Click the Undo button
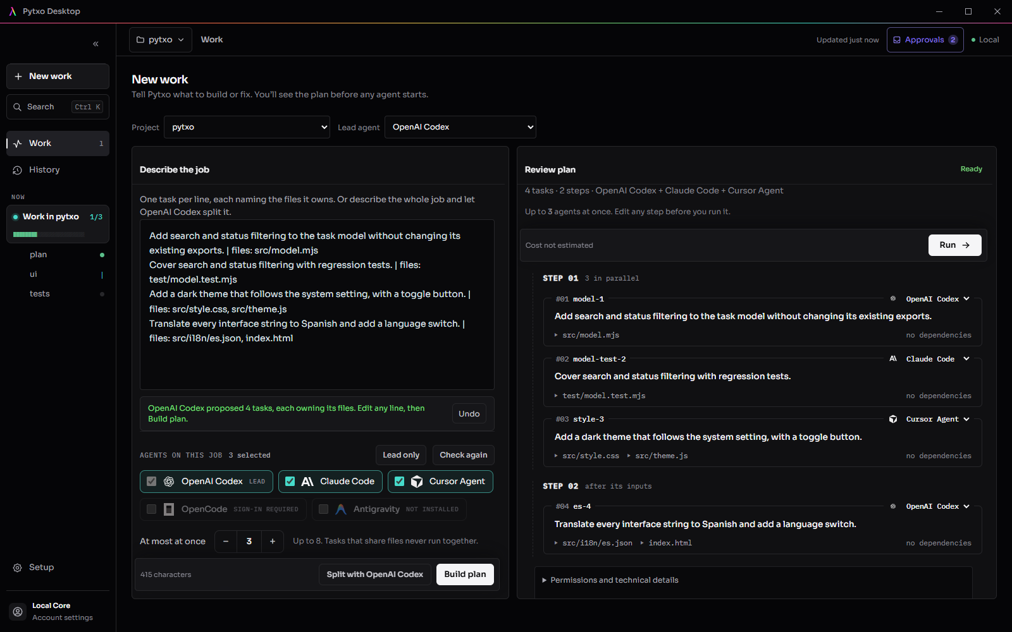Screen dimensions: 1012x632 [469, 414]
